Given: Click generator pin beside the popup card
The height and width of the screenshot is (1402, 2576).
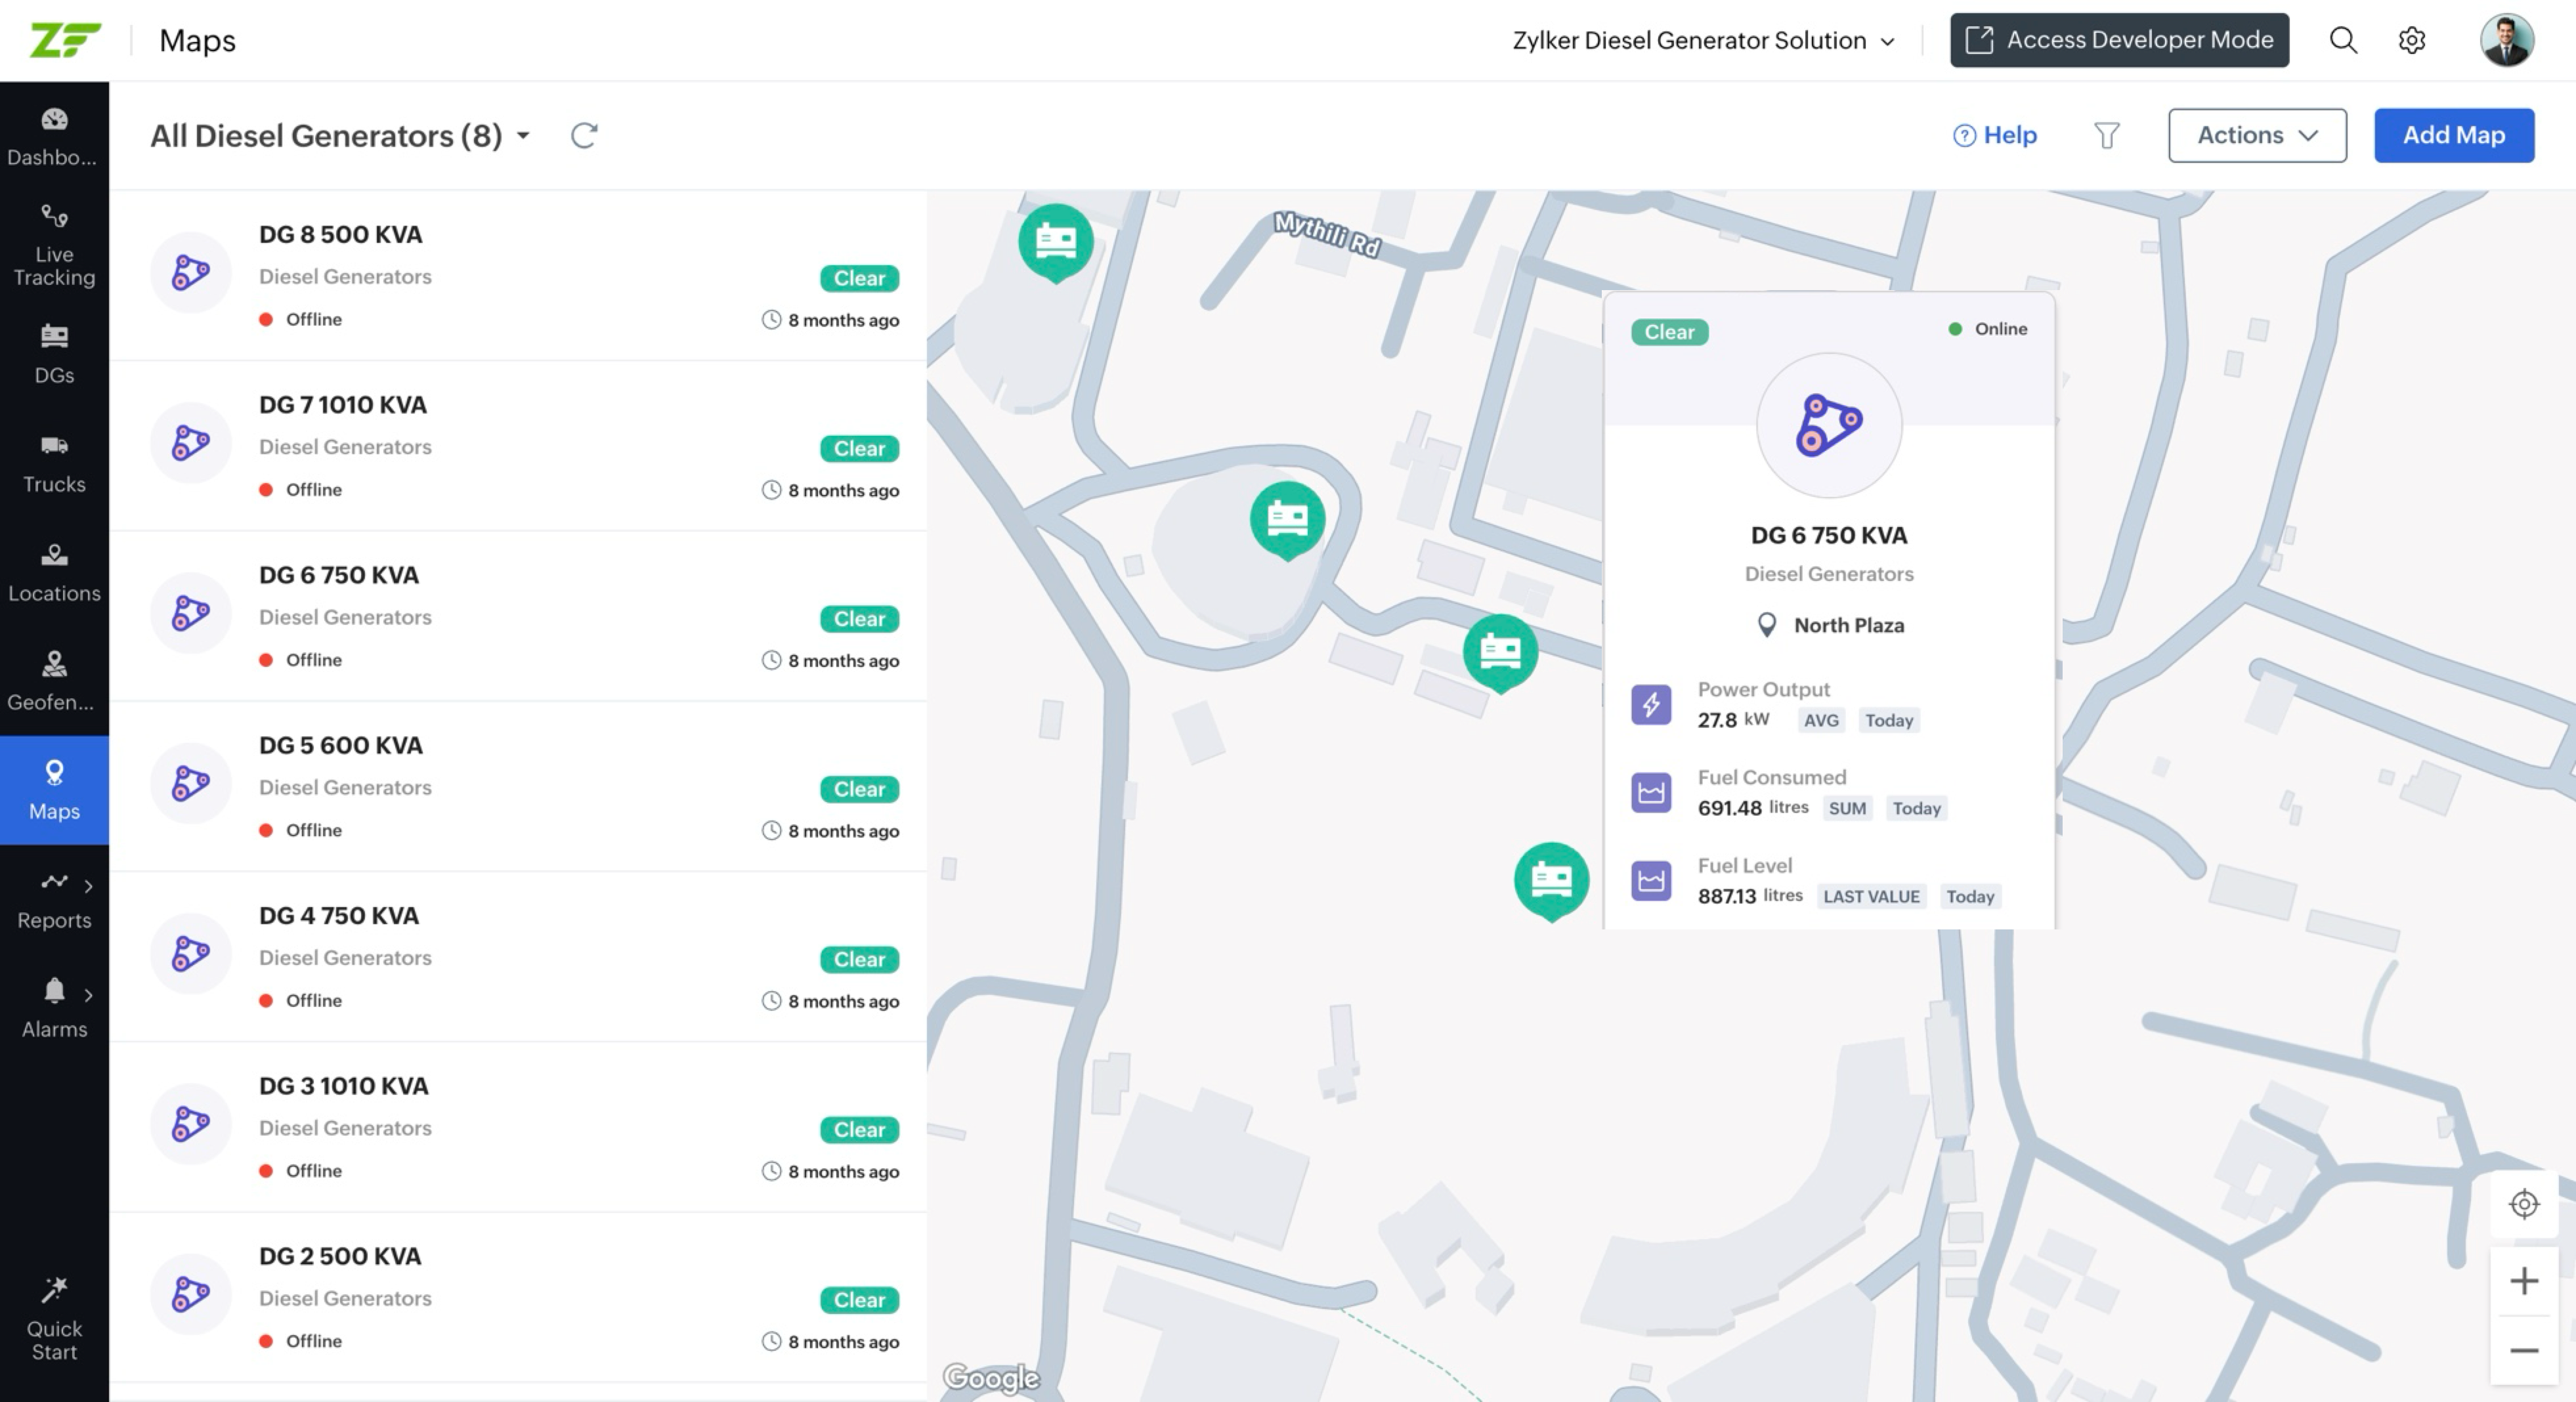Looking at the screenshot, I should [x=1500, y=653].
